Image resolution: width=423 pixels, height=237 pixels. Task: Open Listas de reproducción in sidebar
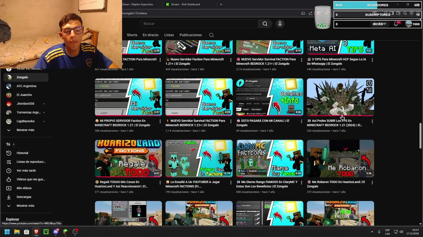(26, 162)
